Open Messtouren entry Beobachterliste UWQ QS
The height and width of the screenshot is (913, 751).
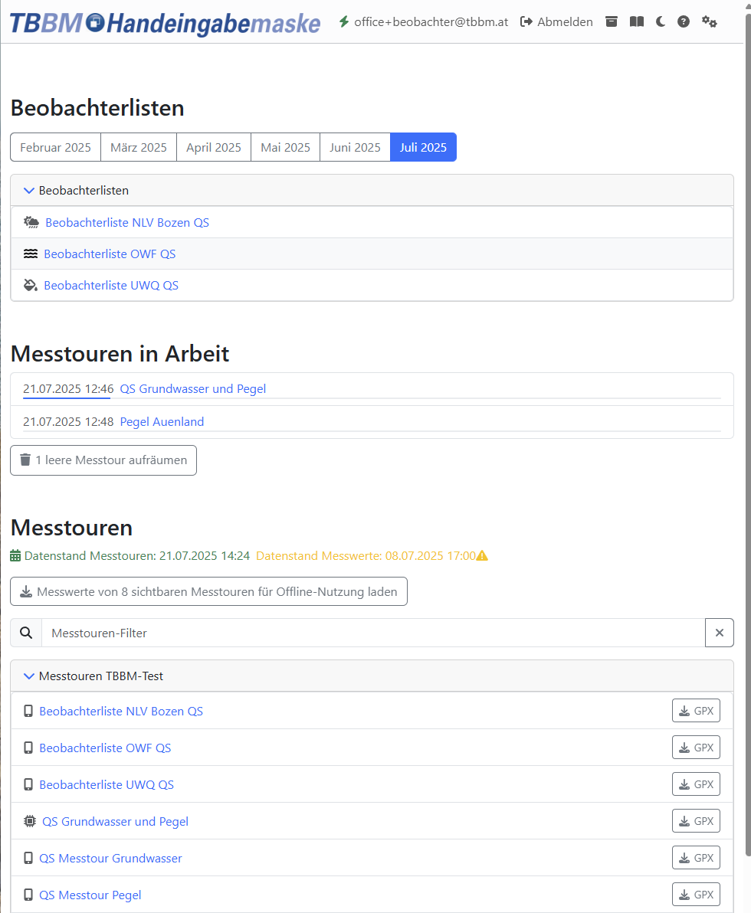coord(107,785)
